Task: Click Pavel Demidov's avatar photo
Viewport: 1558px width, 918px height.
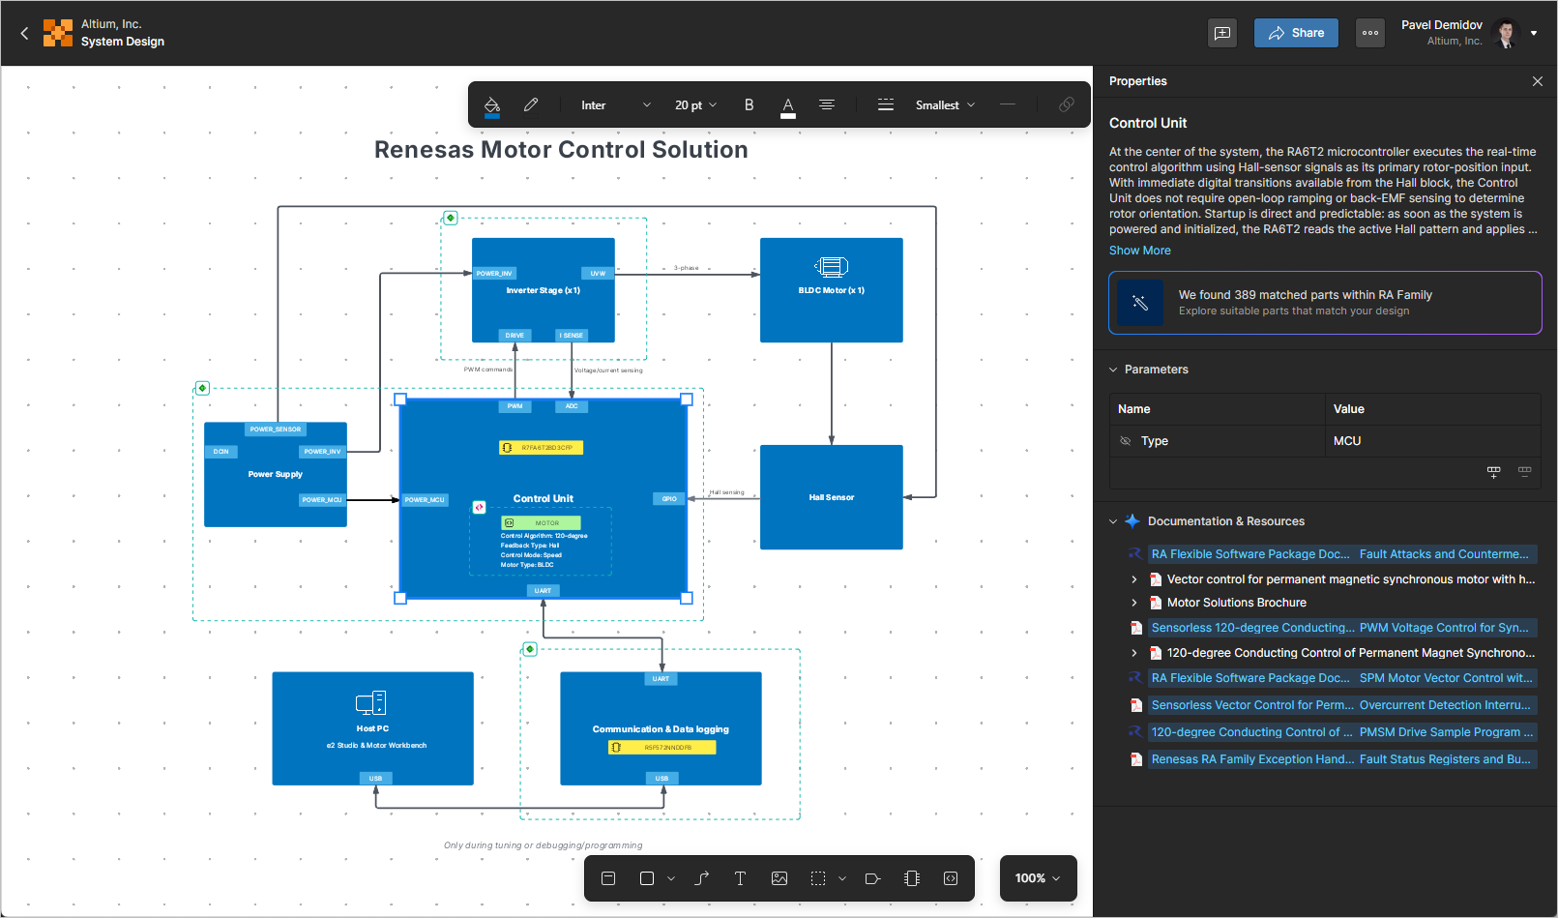Action: pyautogui.click(x=1505, y=33)
